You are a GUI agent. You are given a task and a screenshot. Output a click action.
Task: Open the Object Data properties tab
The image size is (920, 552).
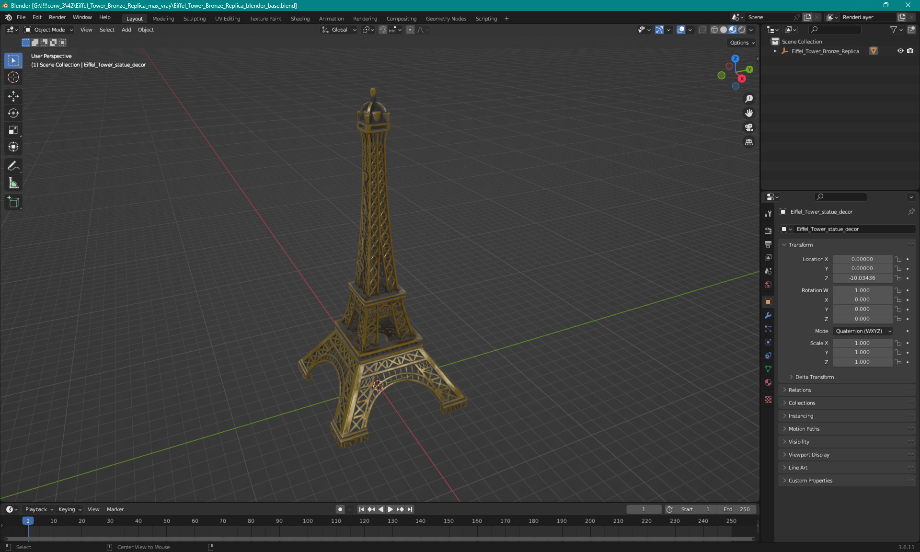coord(768,369)
